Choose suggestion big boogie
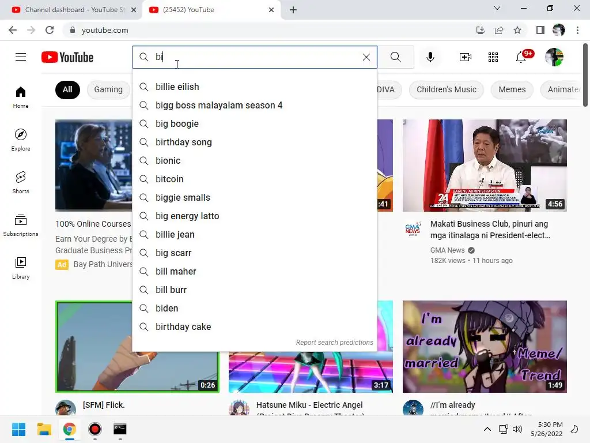 point(255,123)
